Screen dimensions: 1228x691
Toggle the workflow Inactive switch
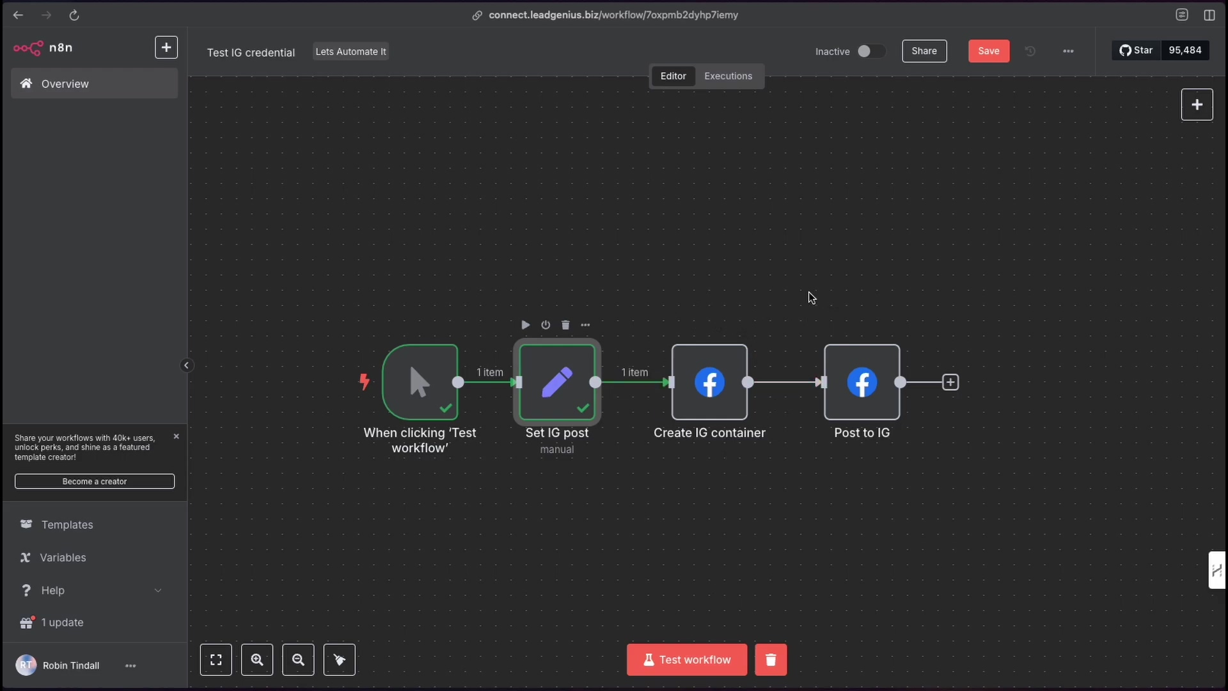pyautogui.click(x=871, y=51)
